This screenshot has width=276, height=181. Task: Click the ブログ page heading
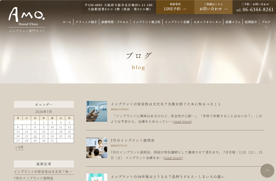point(139,56)
